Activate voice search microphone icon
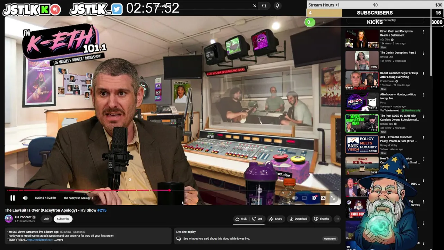This screenshot has width=444, height=250. click(277, 6)
